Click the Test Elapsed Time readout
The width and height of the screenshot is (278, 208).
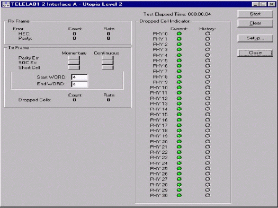pos(177,14)
